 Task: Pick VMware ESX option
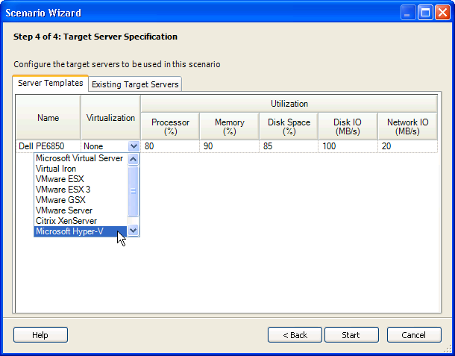coord(81,179)
